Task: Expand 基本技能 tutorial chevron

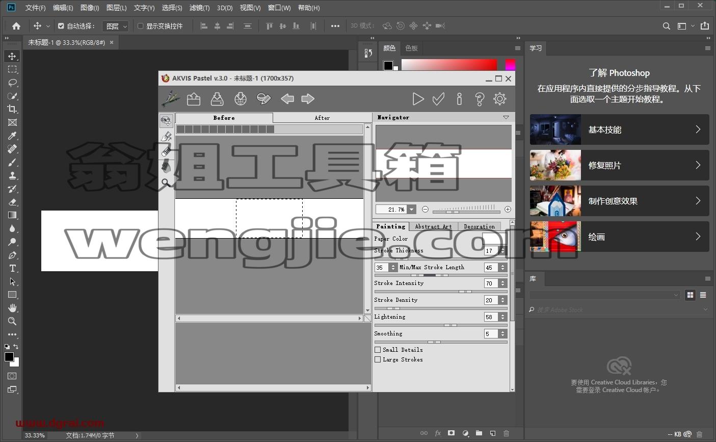Action: (698, 129)
